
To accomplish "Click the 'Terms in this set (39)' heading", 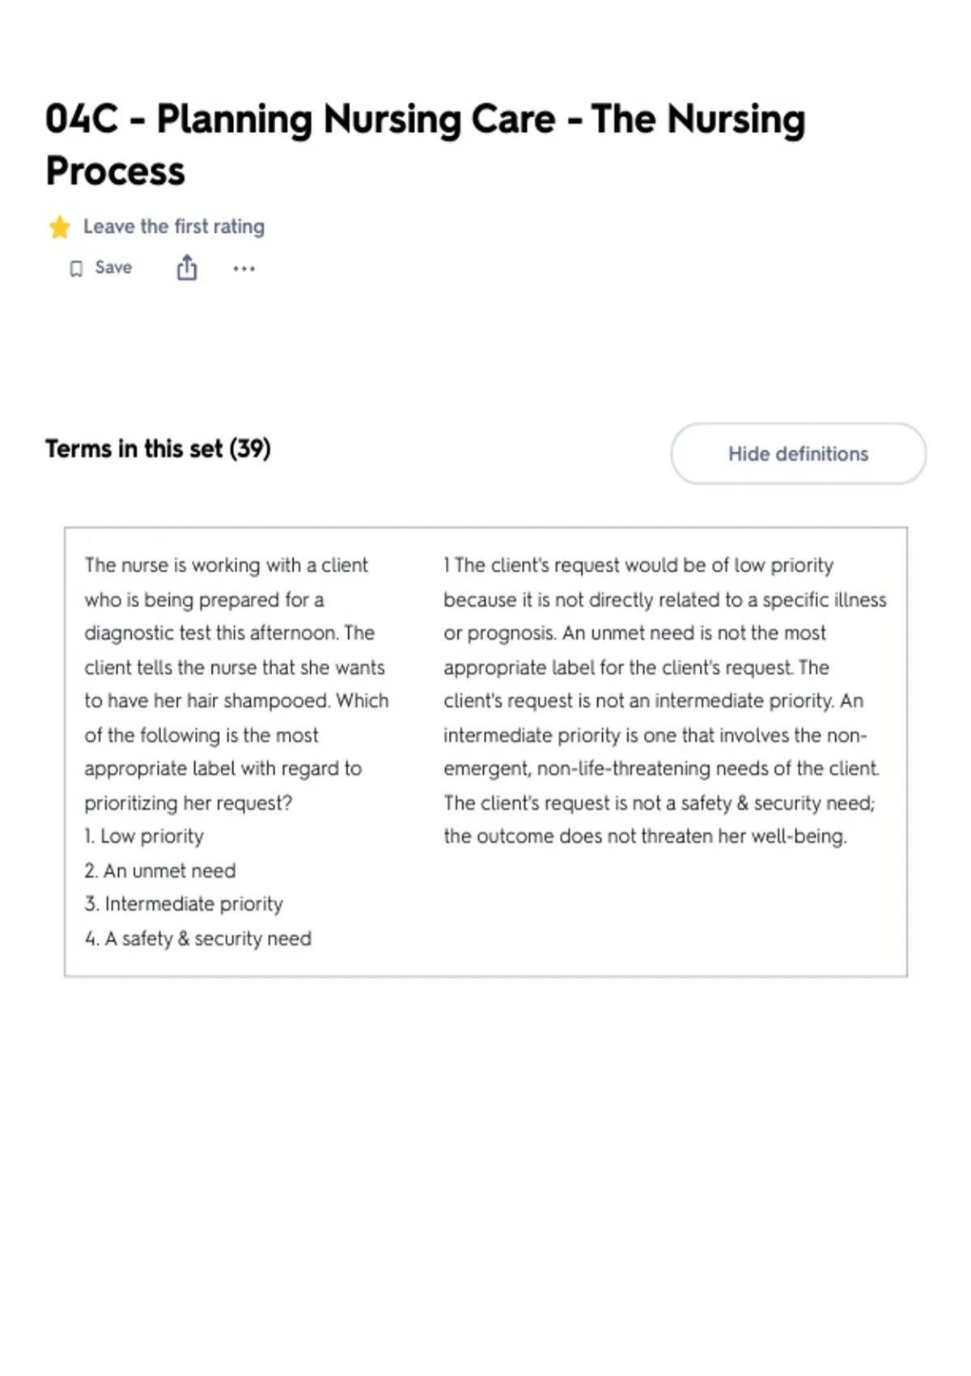I will (159, 448).
